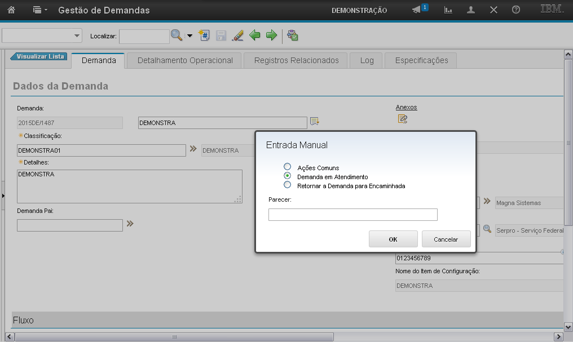573x342 pixels.
Task: Select the Ações Comuns radio option
Action: 288,167
